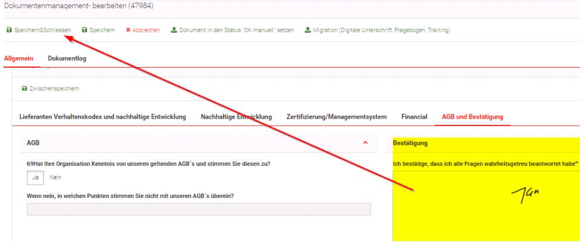Select 'Nein' for the AGB question
Screen dimensions: 584x247
tap(55, 178)
